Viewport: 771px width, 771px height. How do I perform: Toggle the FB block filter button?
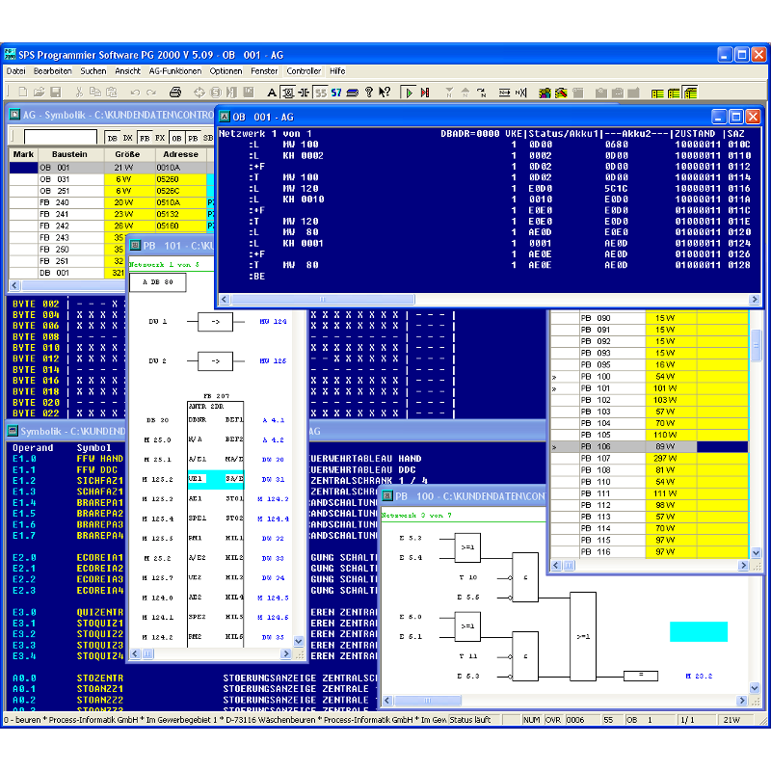point(145,138)
